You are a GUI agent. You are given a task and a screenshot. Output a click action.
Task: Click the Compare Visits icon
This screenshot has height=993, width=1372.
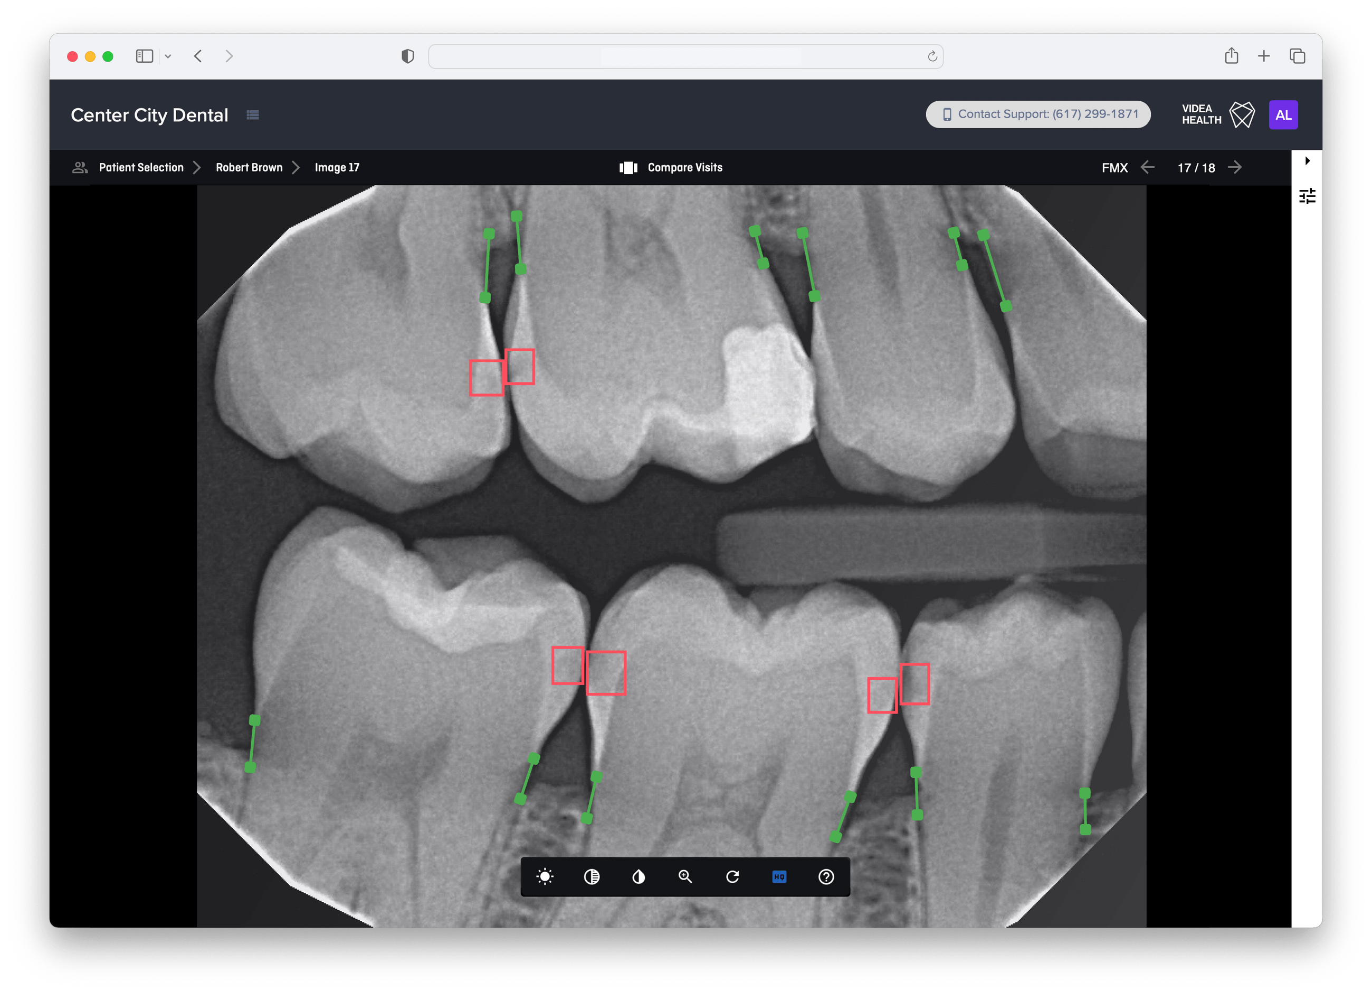(628, 167)
